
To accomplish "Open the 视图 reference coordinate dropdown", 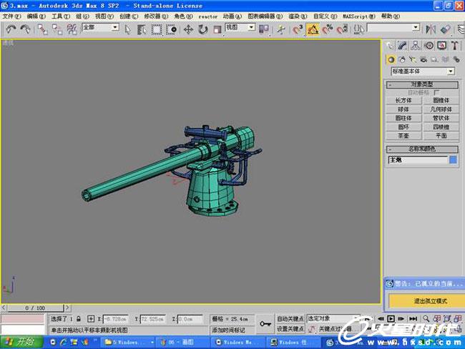I will coord(240,27).
